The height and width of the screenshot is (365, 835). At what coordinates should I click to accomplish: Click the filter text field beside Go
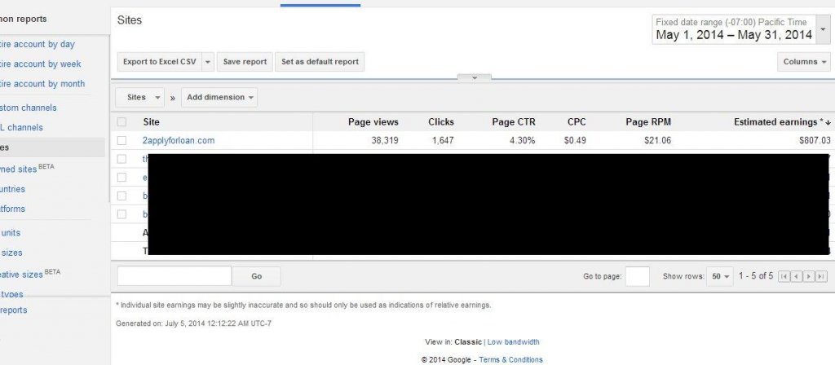pos(175,276)
